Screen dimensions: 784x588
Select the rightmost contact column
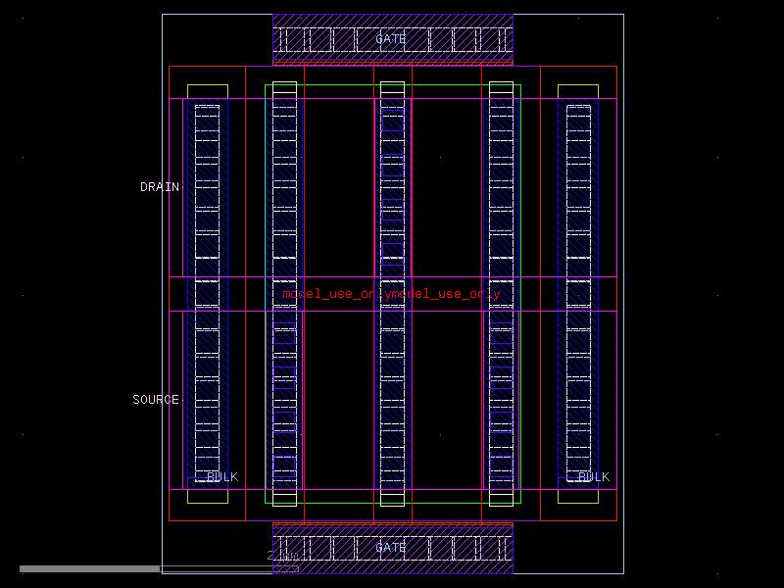576,294
